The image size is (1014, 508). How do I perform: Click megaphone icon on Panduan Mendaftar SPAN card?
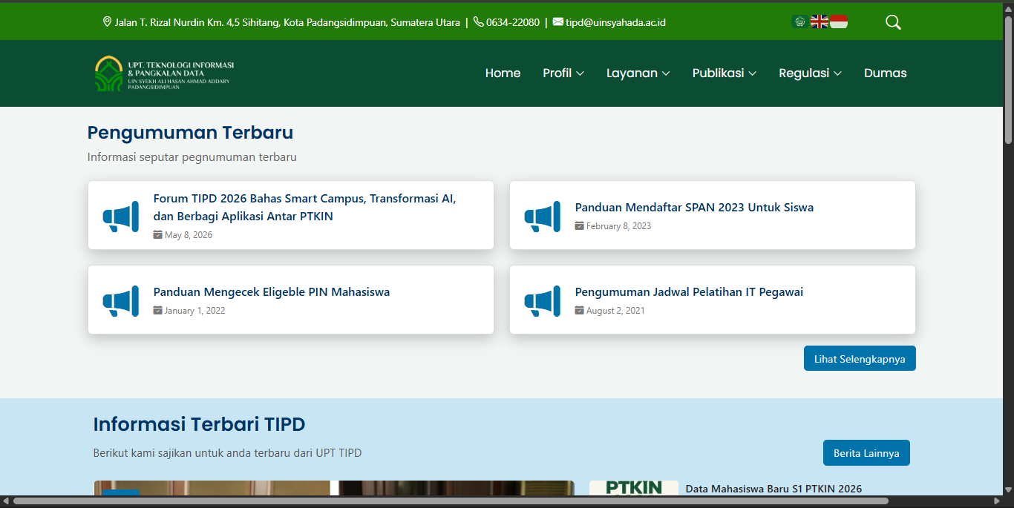tap(542, 217)
